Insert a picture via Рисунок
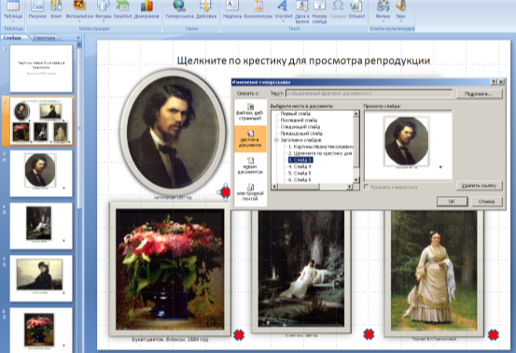The image size is (516, 353). 37,10
